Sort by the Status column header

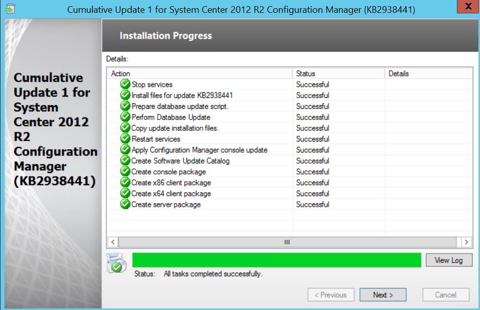(x=339, y=73)
